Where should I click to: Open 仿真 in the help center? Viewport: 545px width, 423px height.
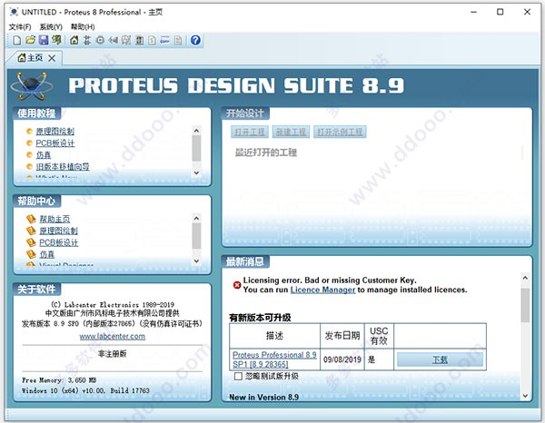(x=47, y=254)
